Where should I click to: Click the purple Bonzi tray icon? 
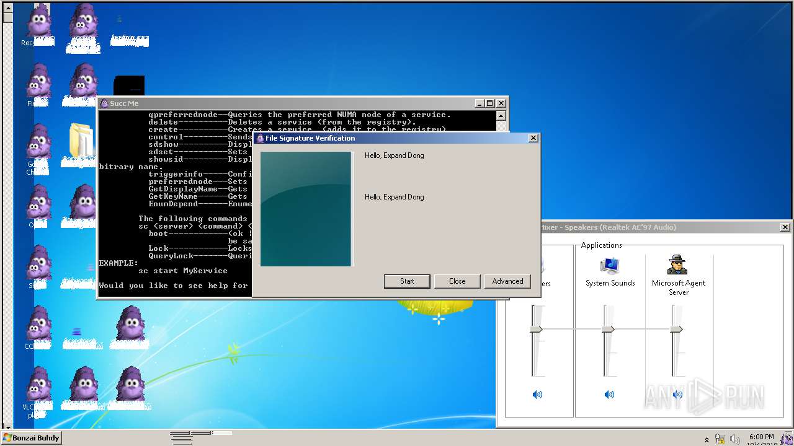pos(788,439)
